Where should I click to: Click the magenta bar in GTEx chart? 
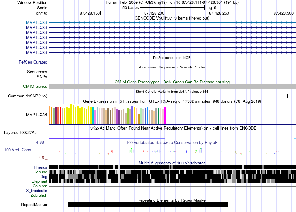165,115
